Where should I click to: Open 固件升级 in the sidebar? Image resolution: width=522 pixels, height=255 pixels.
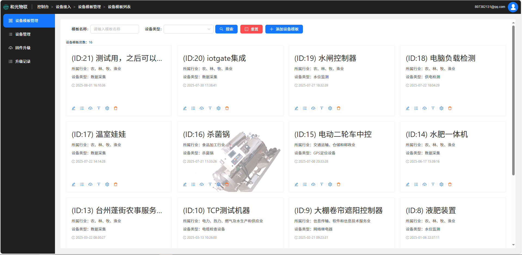pyautogui.click(x=29, y=48)
